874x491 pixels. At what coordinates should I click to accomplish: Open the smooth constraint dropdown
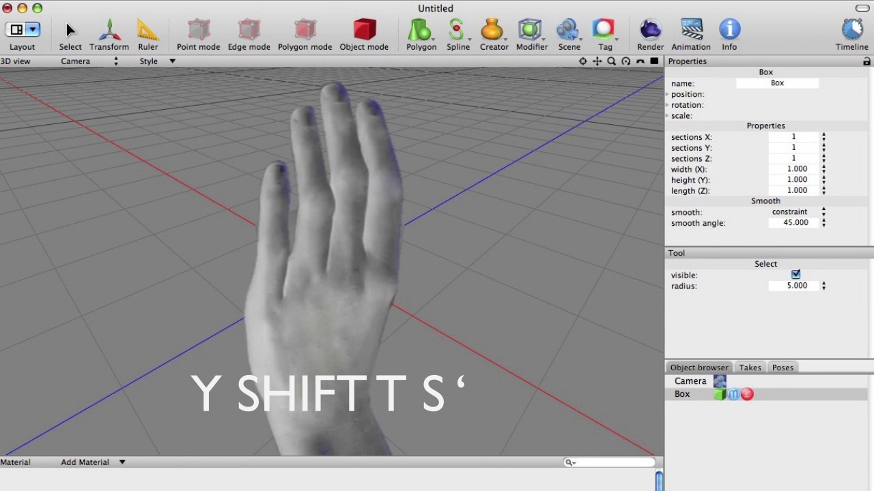pyautogui.click(x=798, y=212)
